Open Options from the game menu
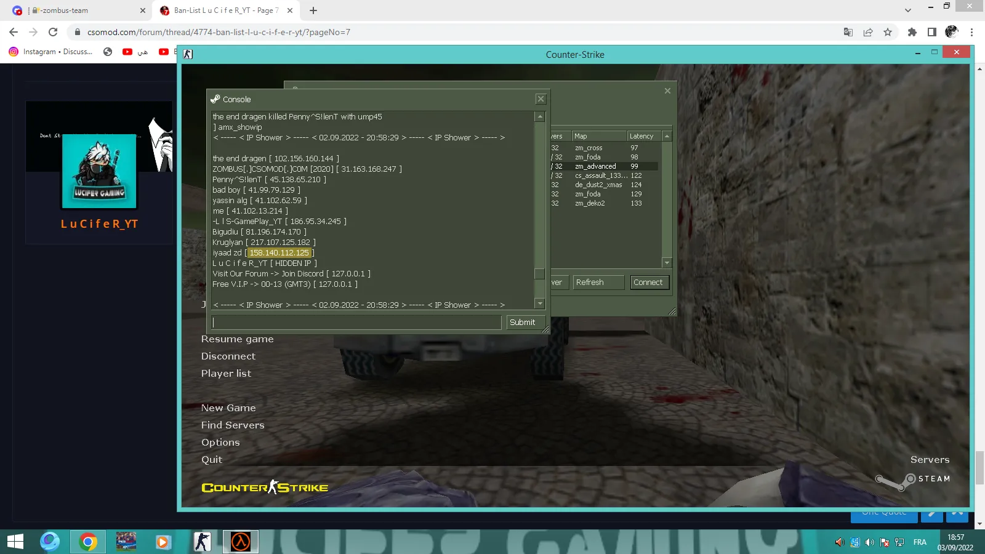Viewport: 985px width, 554px height. point(220,443)
